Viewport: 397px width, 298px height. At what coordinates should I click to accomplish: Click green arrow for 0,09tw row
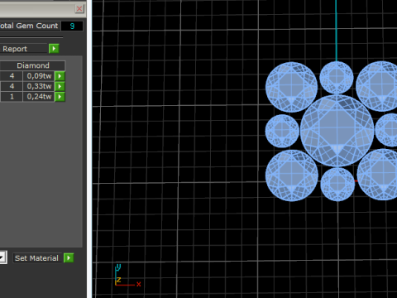[60, 76]
